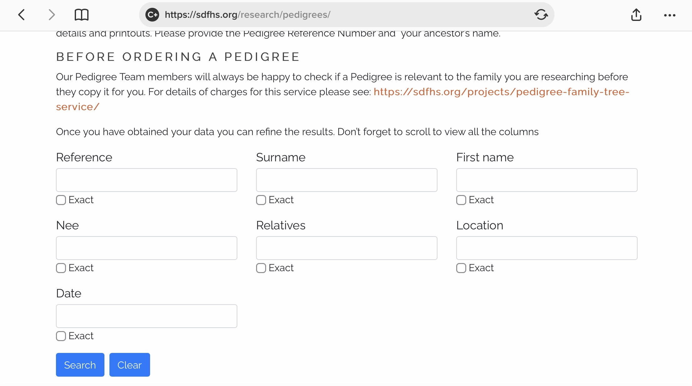692x386 pixels.
Task: Check Exact box under Location
Action: pyautogui.click(x=461, y=268)
